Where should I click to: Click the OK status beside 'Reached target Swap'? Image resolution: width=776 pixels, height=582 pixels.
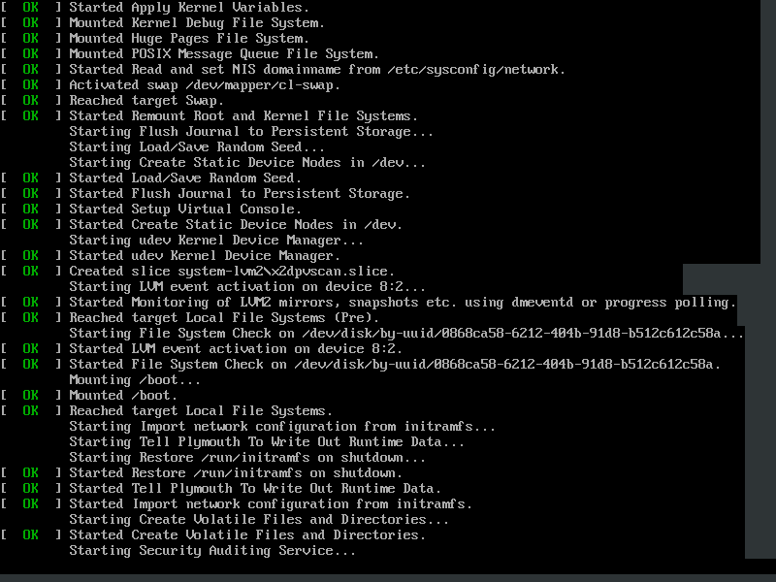[x=31, y=101]
